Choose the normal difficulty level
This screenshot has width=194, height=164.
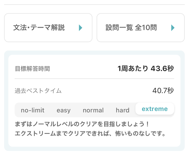coord(93,110)
